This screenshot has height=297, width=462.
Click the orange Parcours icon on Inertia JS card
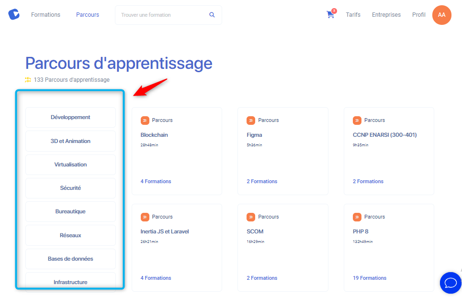pos(145,217)
